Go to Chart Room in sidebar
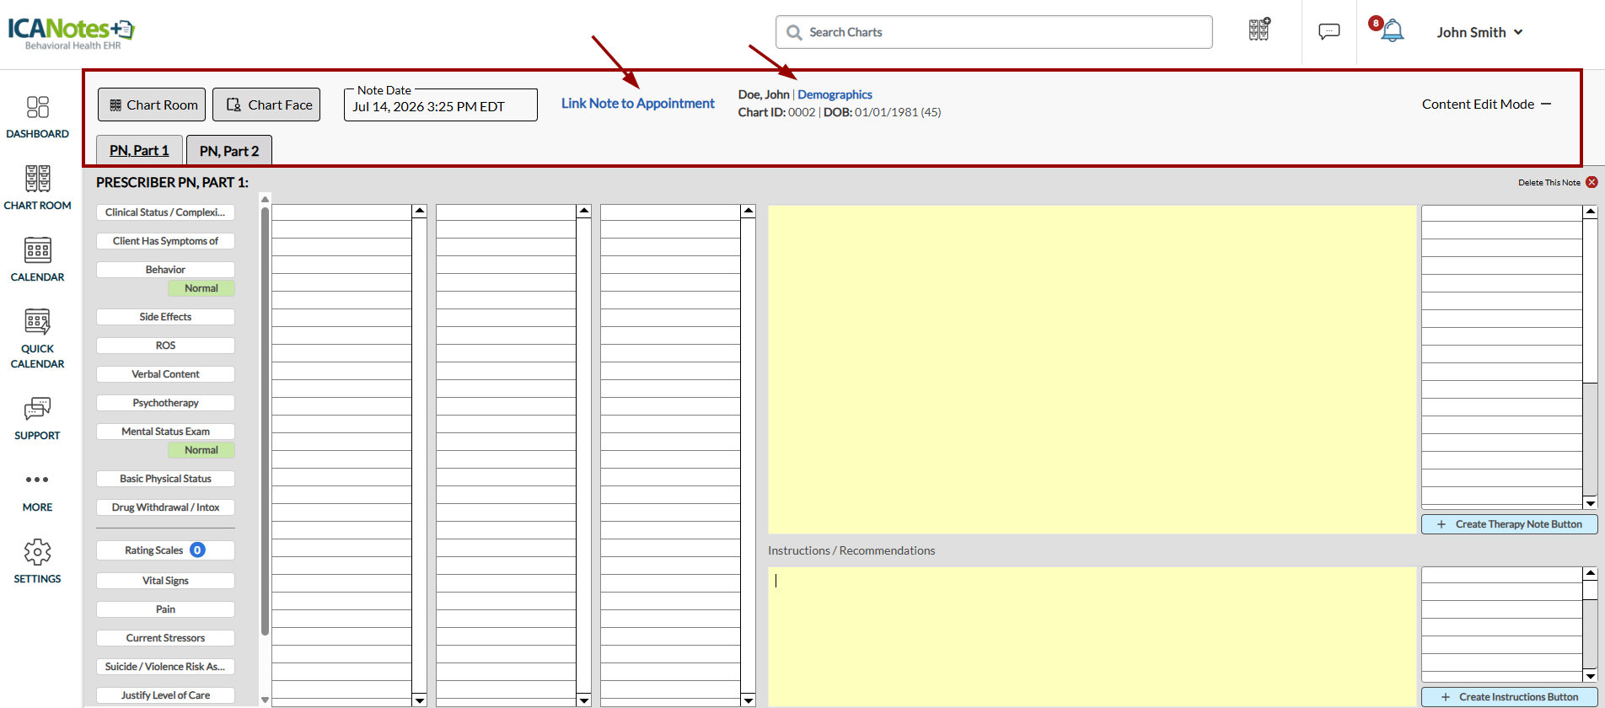 [37, 188]
